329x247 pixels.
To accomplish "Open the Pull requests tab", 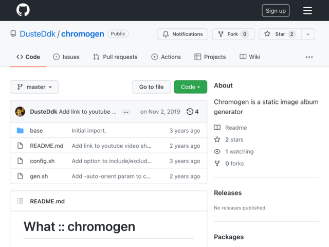I will pos(115,57).
